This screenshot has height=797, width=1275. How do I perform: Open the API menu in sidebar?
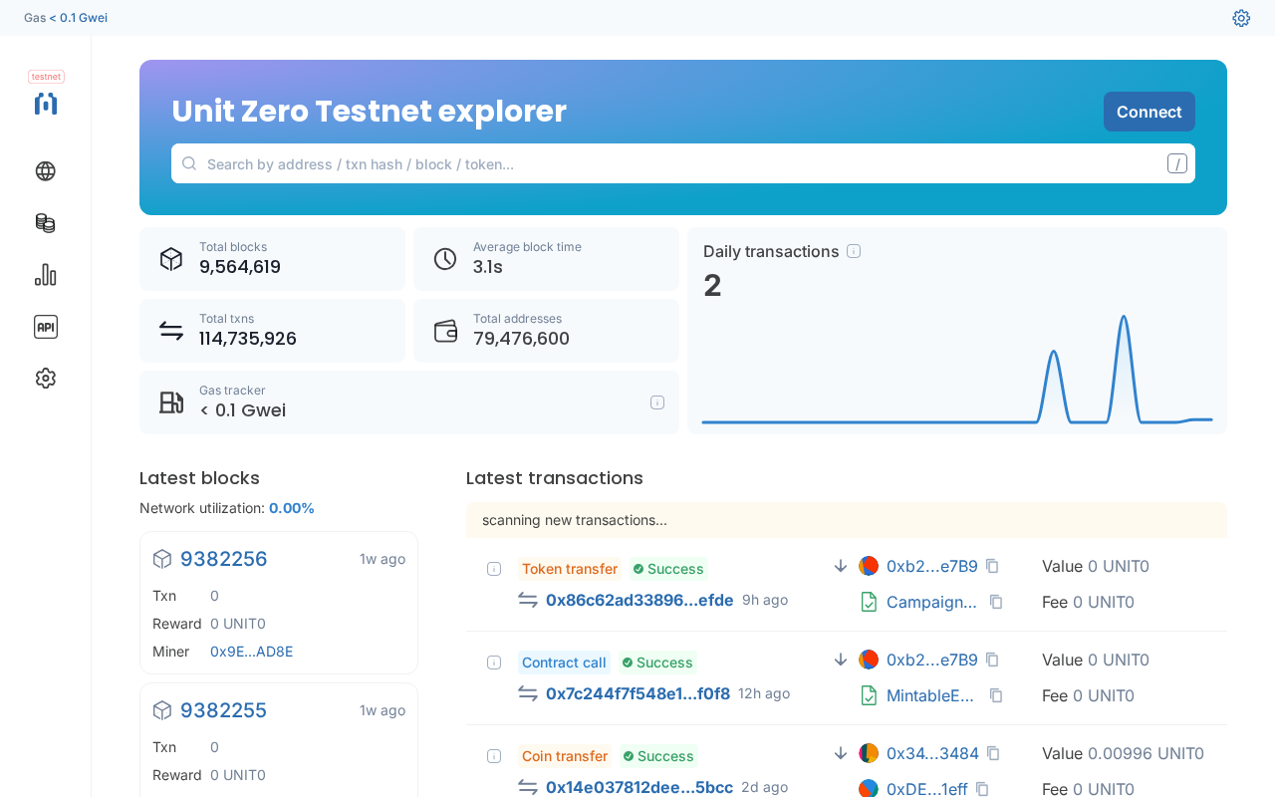(x=46, y=327)
